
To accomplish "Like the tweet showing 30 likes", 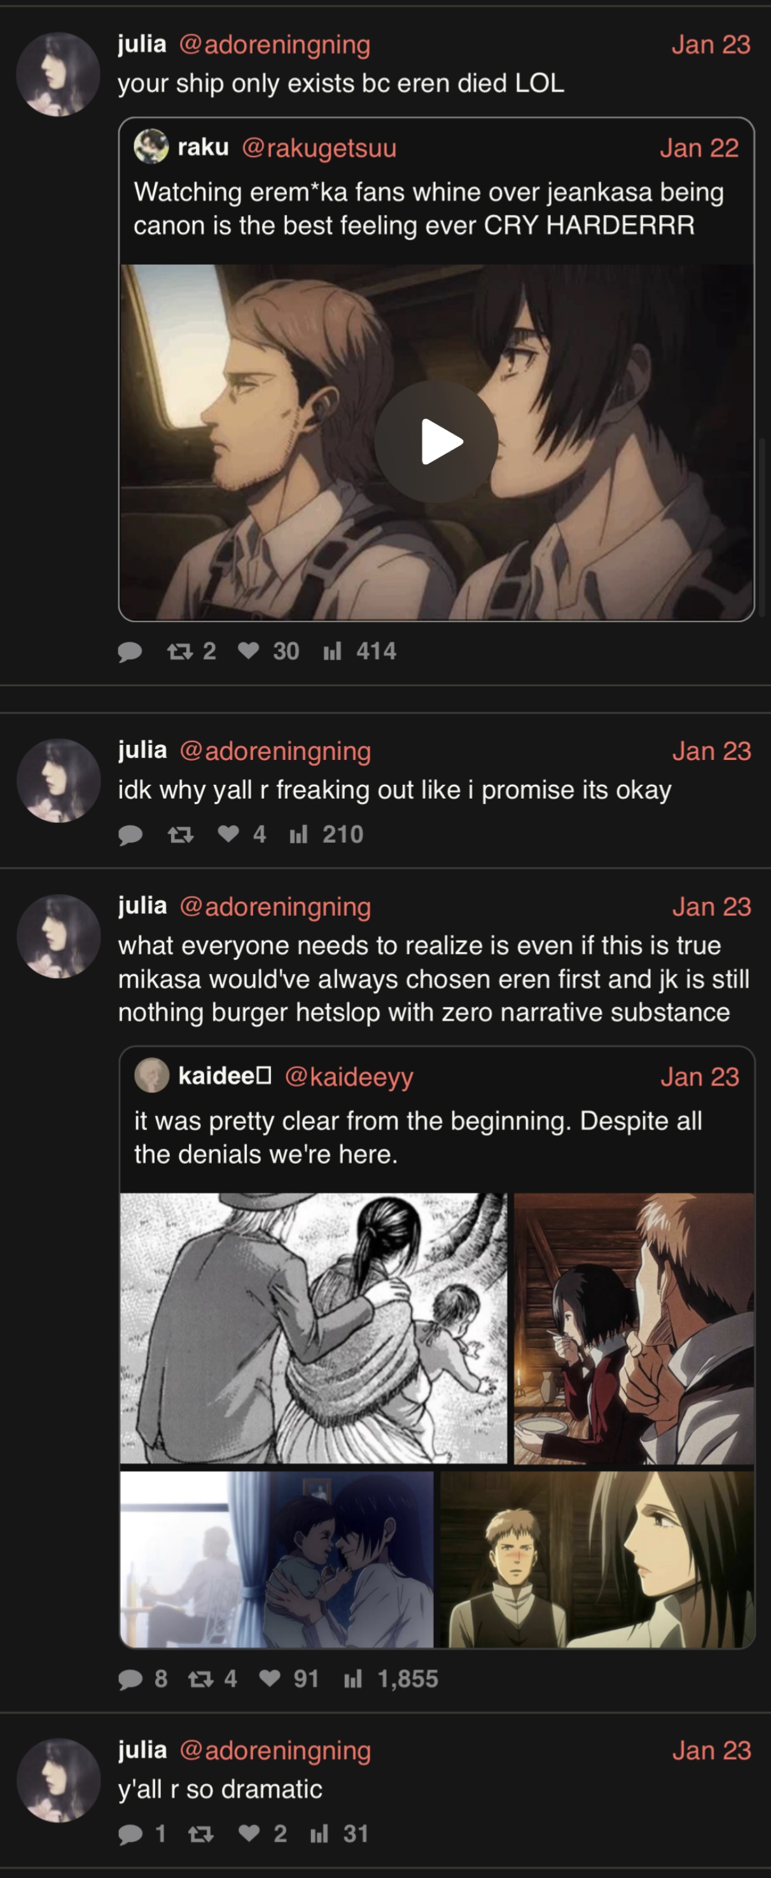I will click(x=268, y=651).
